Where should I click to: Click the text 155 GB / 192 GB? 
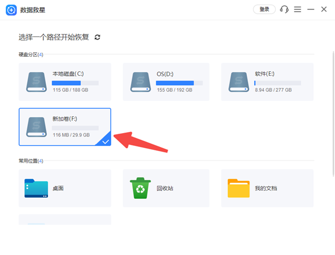point(175,90)
